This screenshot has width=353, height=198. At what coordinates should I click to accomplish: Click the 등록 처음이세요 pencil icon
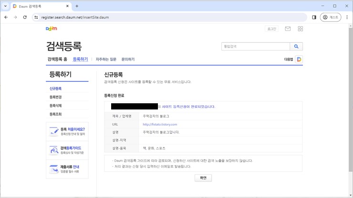[54, 131]
